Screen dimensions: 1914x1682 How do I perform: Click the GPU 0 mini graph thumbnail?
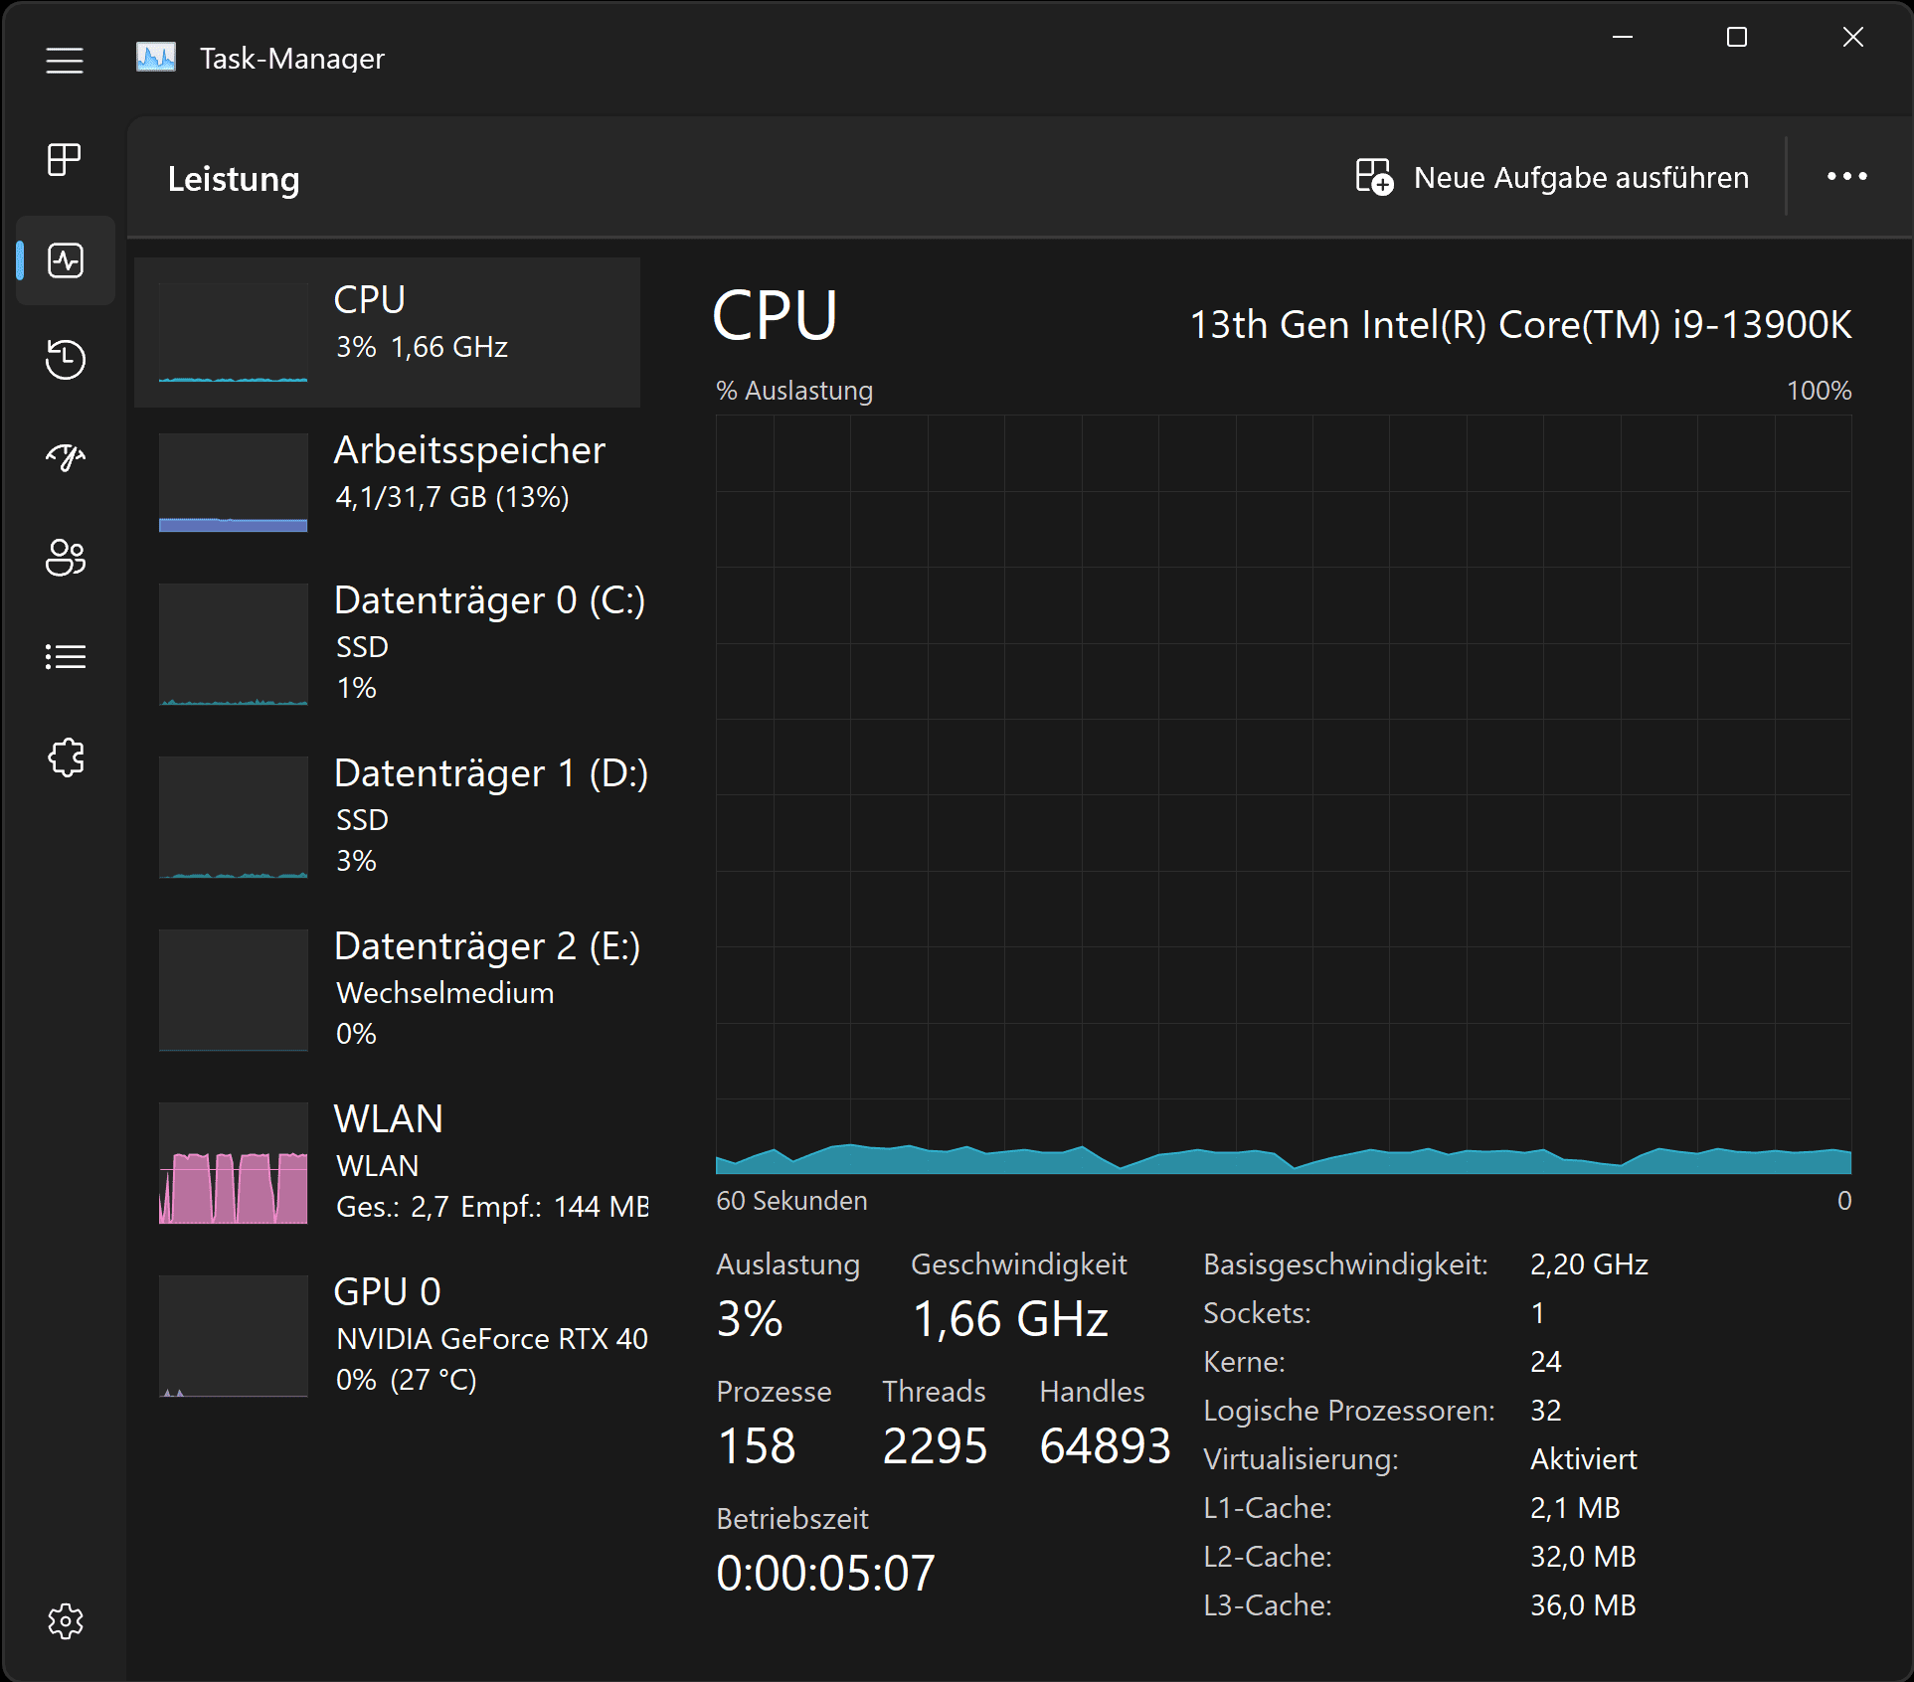coord(234,1336)
